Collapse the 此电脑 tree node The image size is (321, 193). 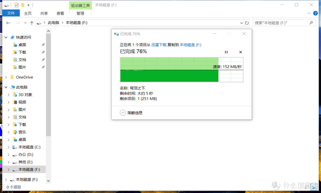pos(6,87)
